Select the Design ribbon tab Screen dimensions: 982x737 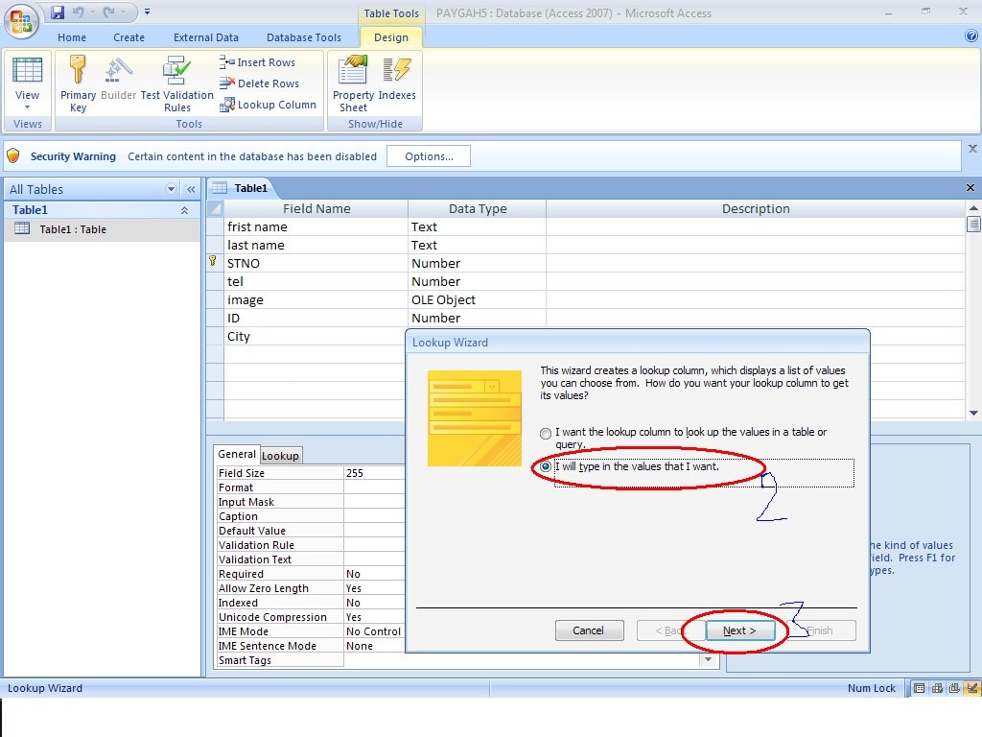(x=391, y=37)
